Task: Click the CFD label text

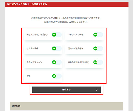Action: [29, 76]
